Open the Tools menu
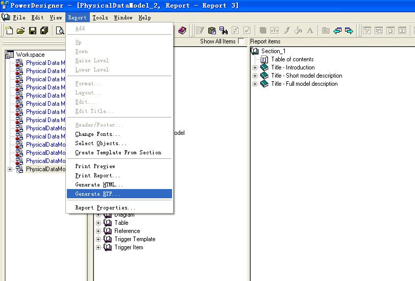The height and width of the screenshot is (281, 415). (x=100, y=18)
